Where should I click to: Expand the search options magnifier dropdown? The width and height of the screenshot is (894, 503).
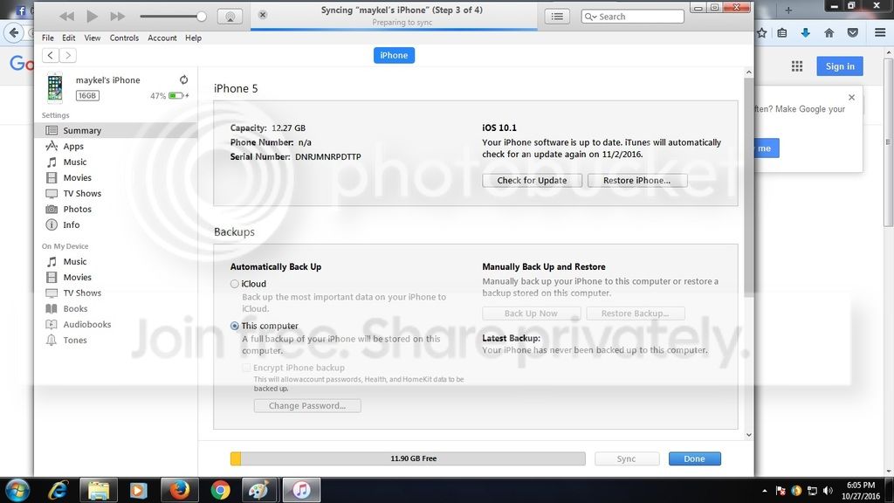click(591, 17)
